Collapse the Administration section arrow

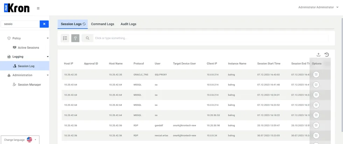(48, 75)
